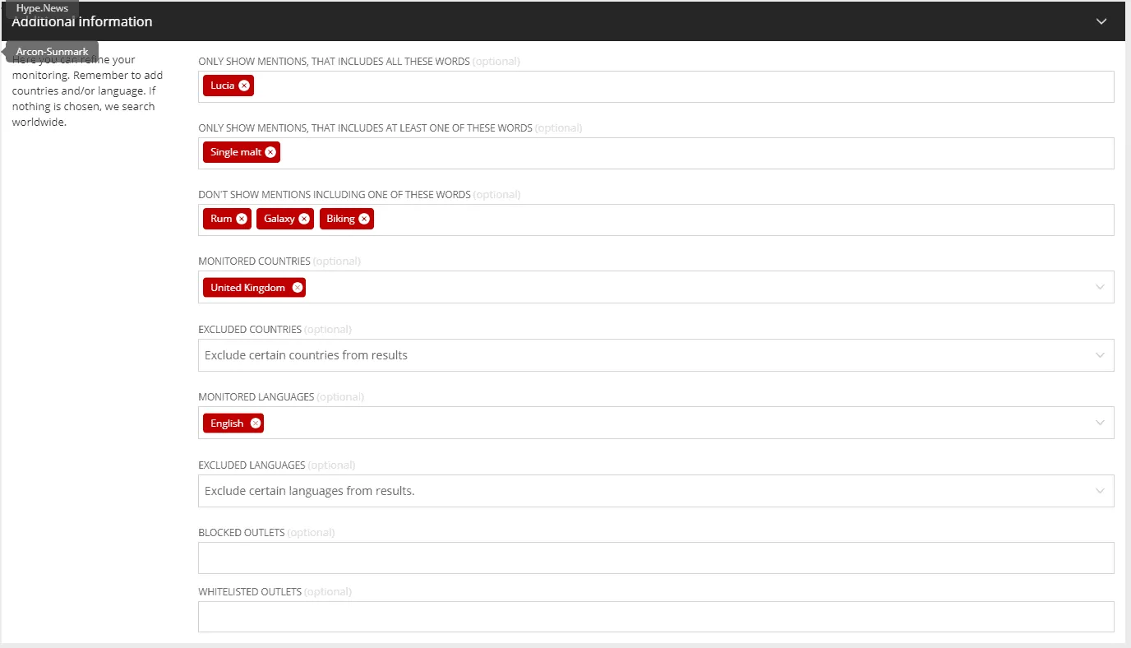Remove the Single malt tag

point(270,152)
